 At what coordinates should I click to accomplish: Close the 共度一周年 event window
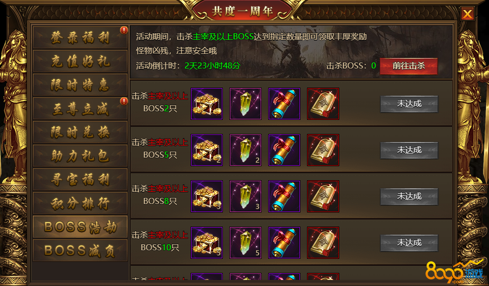point(467,14)
